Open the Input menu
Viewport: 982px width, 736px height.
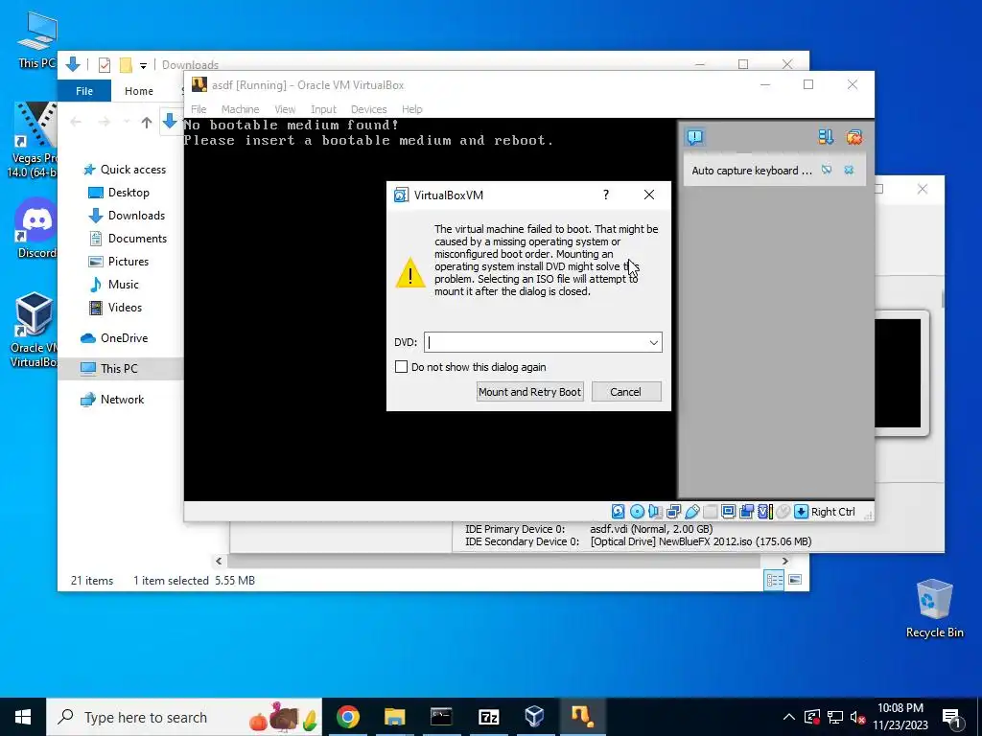click(323, 109)
